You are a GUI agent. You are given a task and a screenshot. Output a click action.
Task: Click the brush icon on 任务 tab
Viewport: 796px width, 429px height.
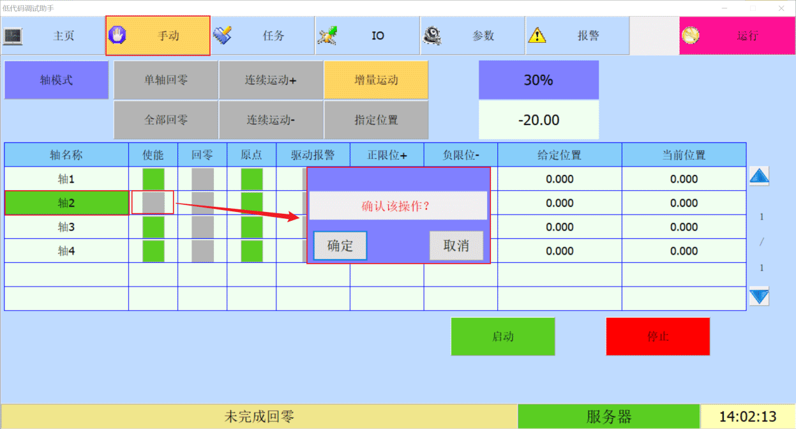(223, 35)
